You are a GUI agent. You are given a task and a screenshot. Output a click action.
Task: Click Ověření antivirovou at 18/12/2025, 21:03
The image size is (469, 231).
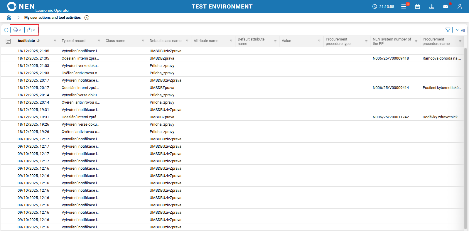[81, 73]
